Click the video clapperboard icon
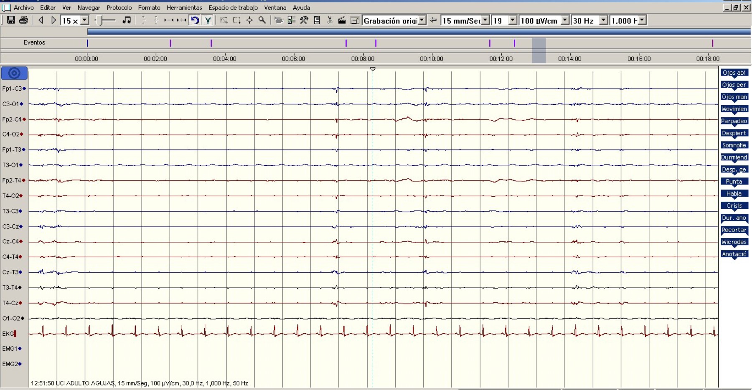752x390 pixels. click(x=342, y=20)
